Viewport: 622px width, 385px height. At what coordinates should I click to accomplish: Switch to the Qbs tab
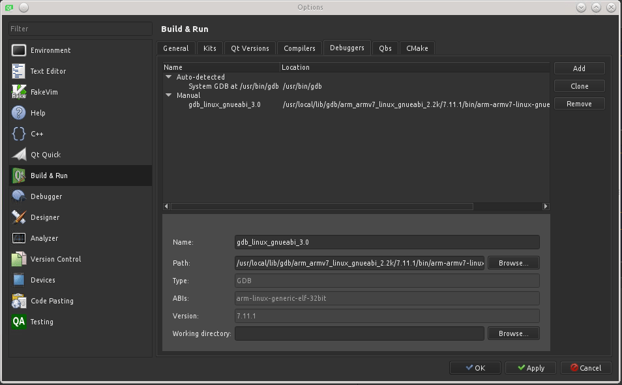click(385, 48)
